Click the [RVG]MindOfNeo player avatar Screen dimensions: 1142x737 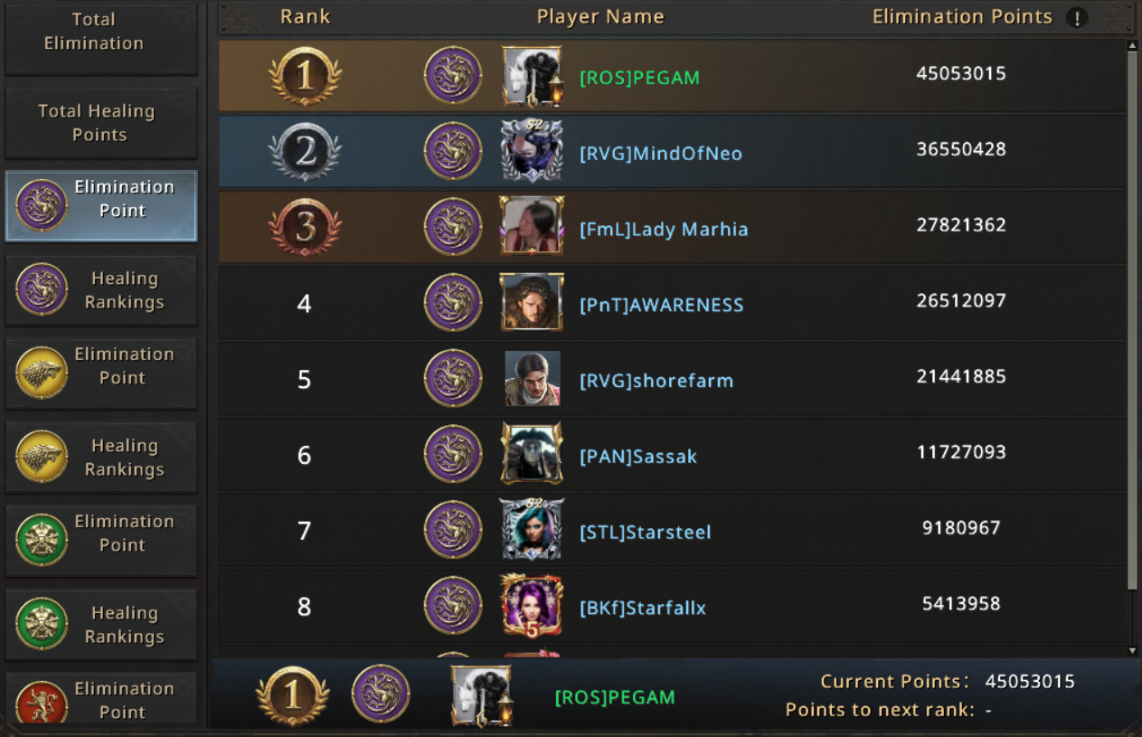point(533,151)
